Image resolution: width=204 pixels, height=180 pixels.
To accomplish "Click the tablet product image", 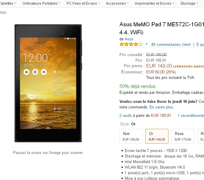I will tap(48, 83).
